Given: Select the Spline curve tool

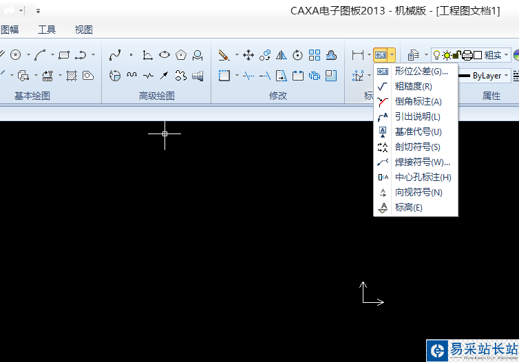Looking at the screenshot, I should click(115, 55).
